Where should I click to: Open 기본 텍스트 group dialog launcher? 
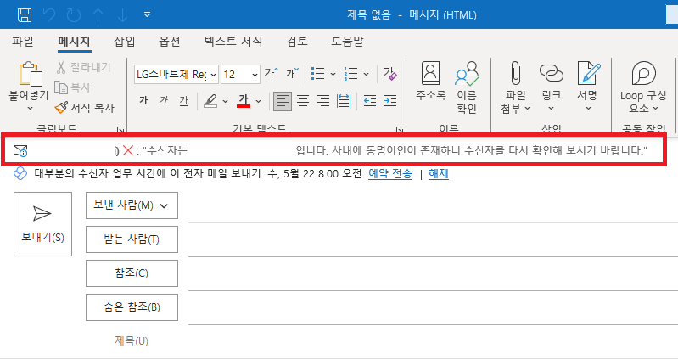click(x=400, y=129)
